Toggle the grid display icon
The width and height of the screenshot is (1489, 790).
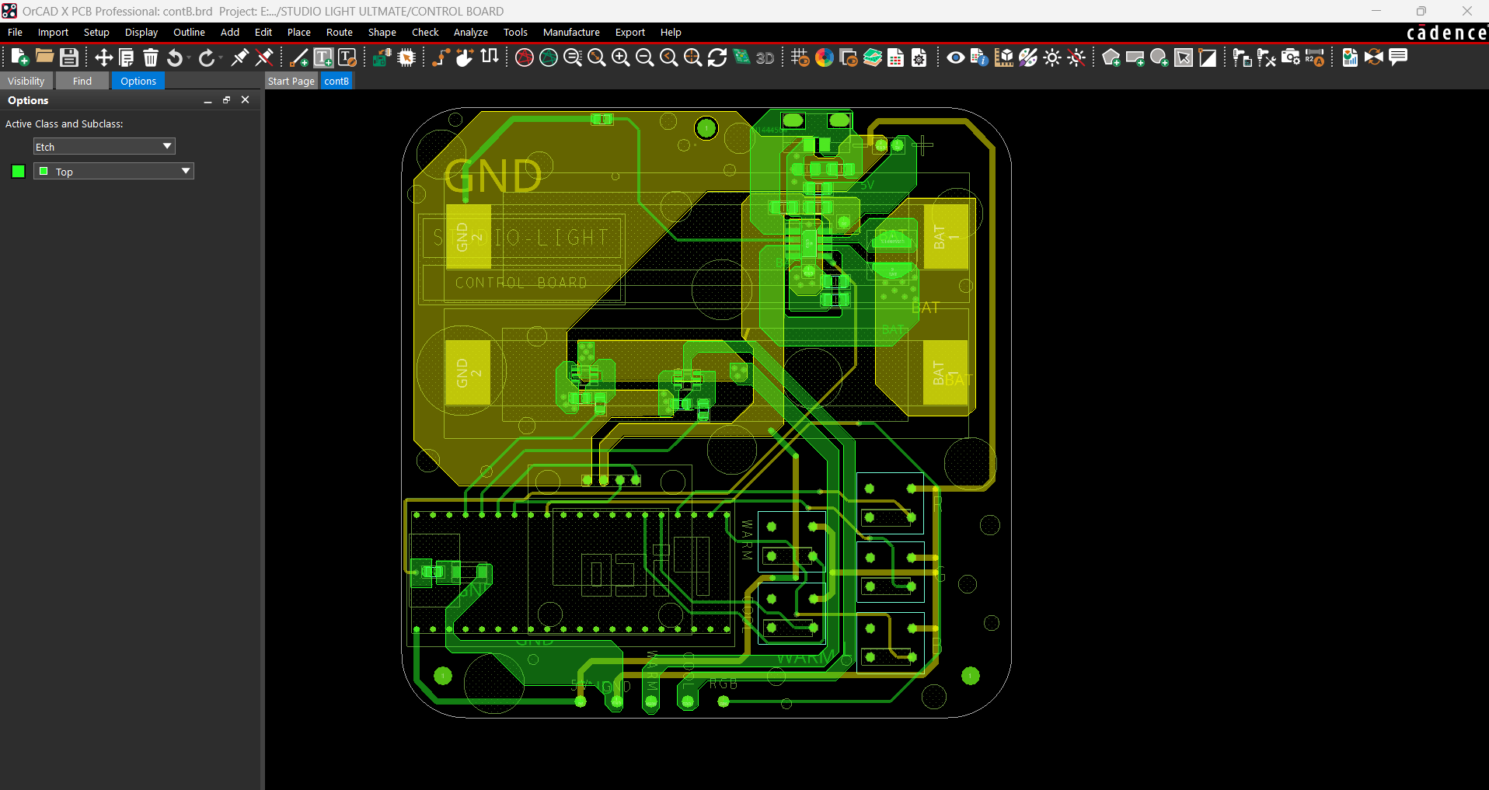click(800, 57)
